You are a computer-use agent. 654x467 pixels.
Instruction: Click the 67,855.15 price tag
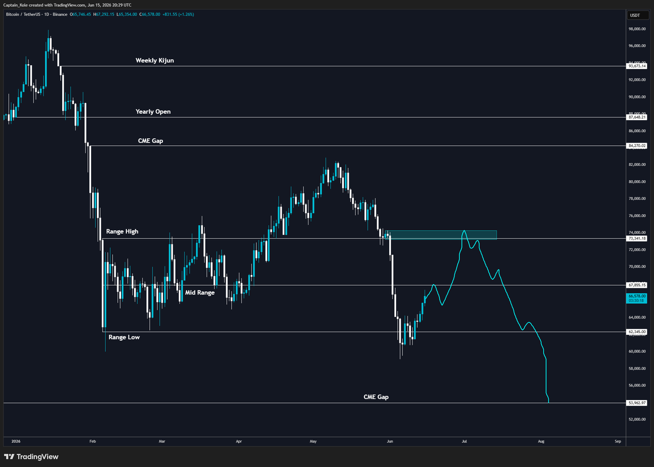[x=637, y=285]
